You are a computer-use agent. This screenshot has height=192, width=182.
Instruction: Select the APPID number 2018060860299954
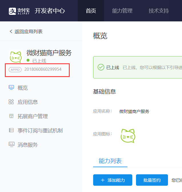click(43, 69)
